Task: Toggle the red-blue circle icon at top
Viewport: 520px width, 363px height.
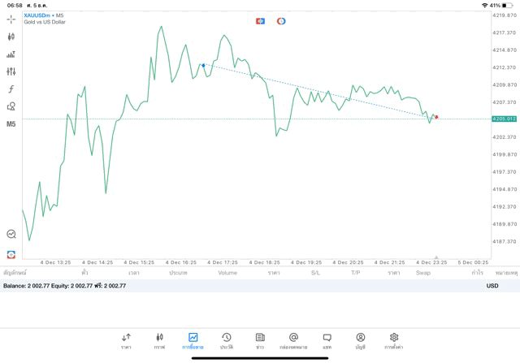Action: pyautogui.click(x=281, y=21)
